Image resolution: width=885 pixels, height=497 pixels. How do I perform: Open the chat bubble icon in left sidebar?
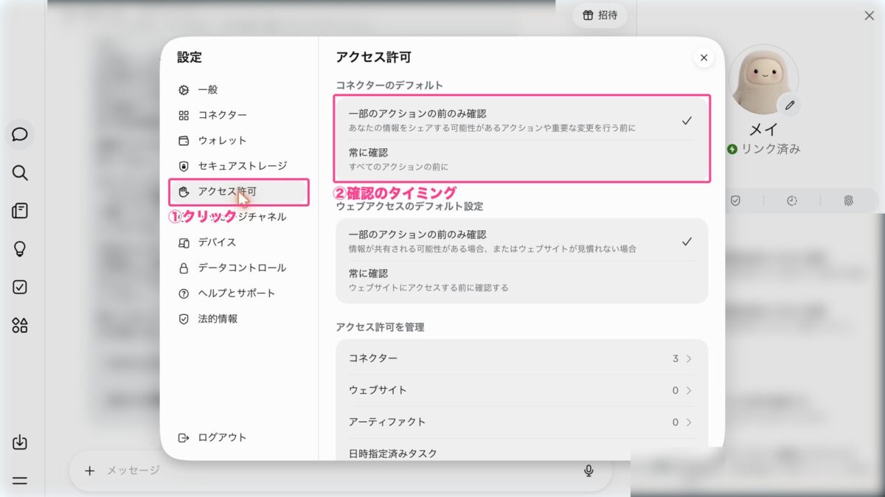point(20,134)
